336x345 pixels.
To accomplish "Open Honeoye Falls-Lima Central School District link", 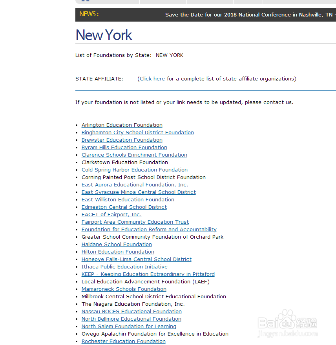I will [x=137, y=259].
